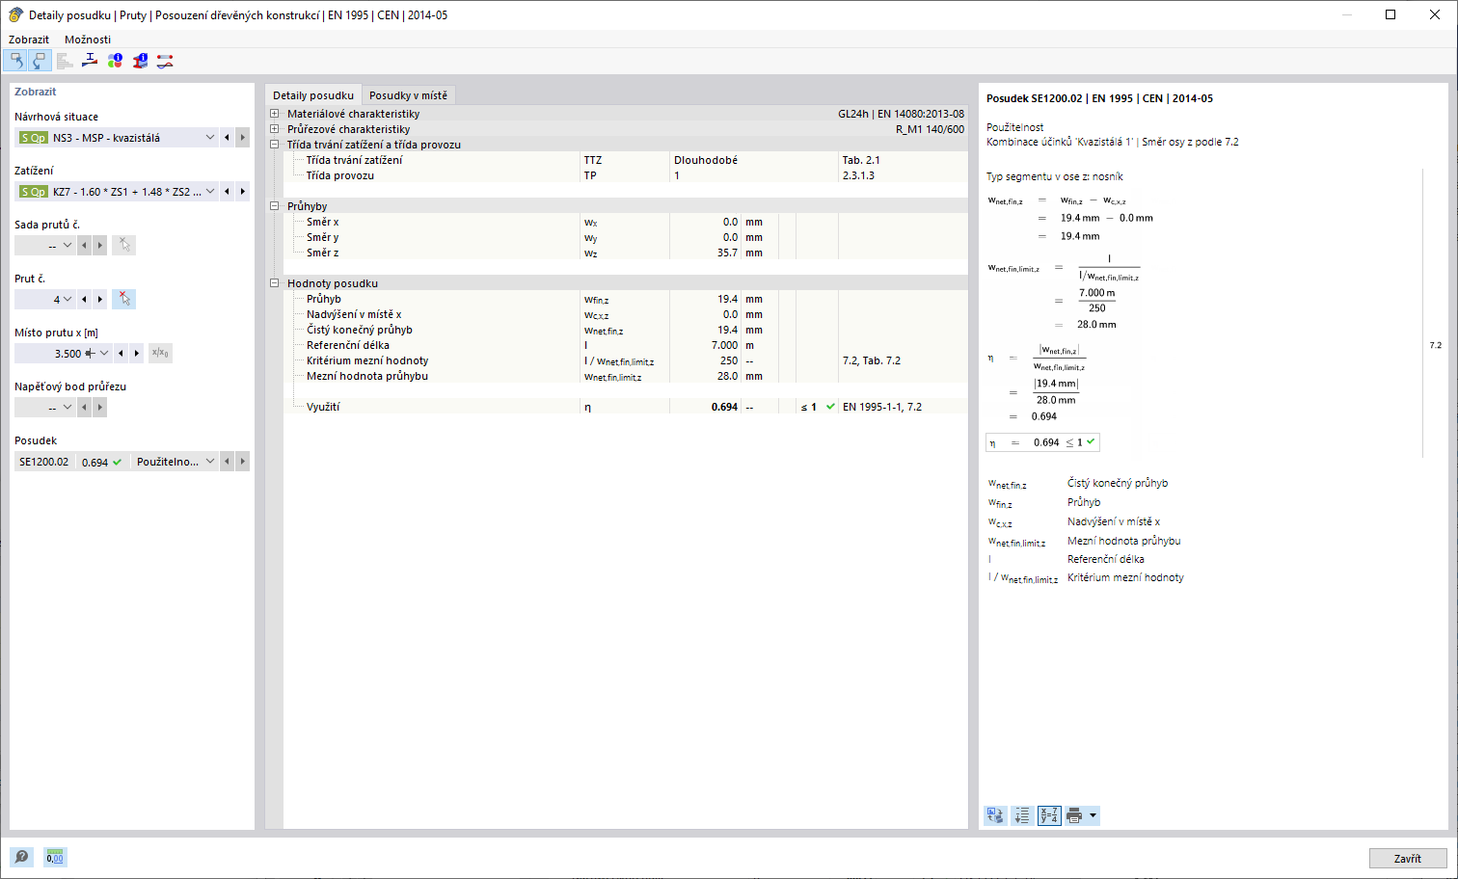Go to previous Návrhová situace entry
This screenshot has height=879, width=1458.
pyautogui.click(x=228, y=138)
